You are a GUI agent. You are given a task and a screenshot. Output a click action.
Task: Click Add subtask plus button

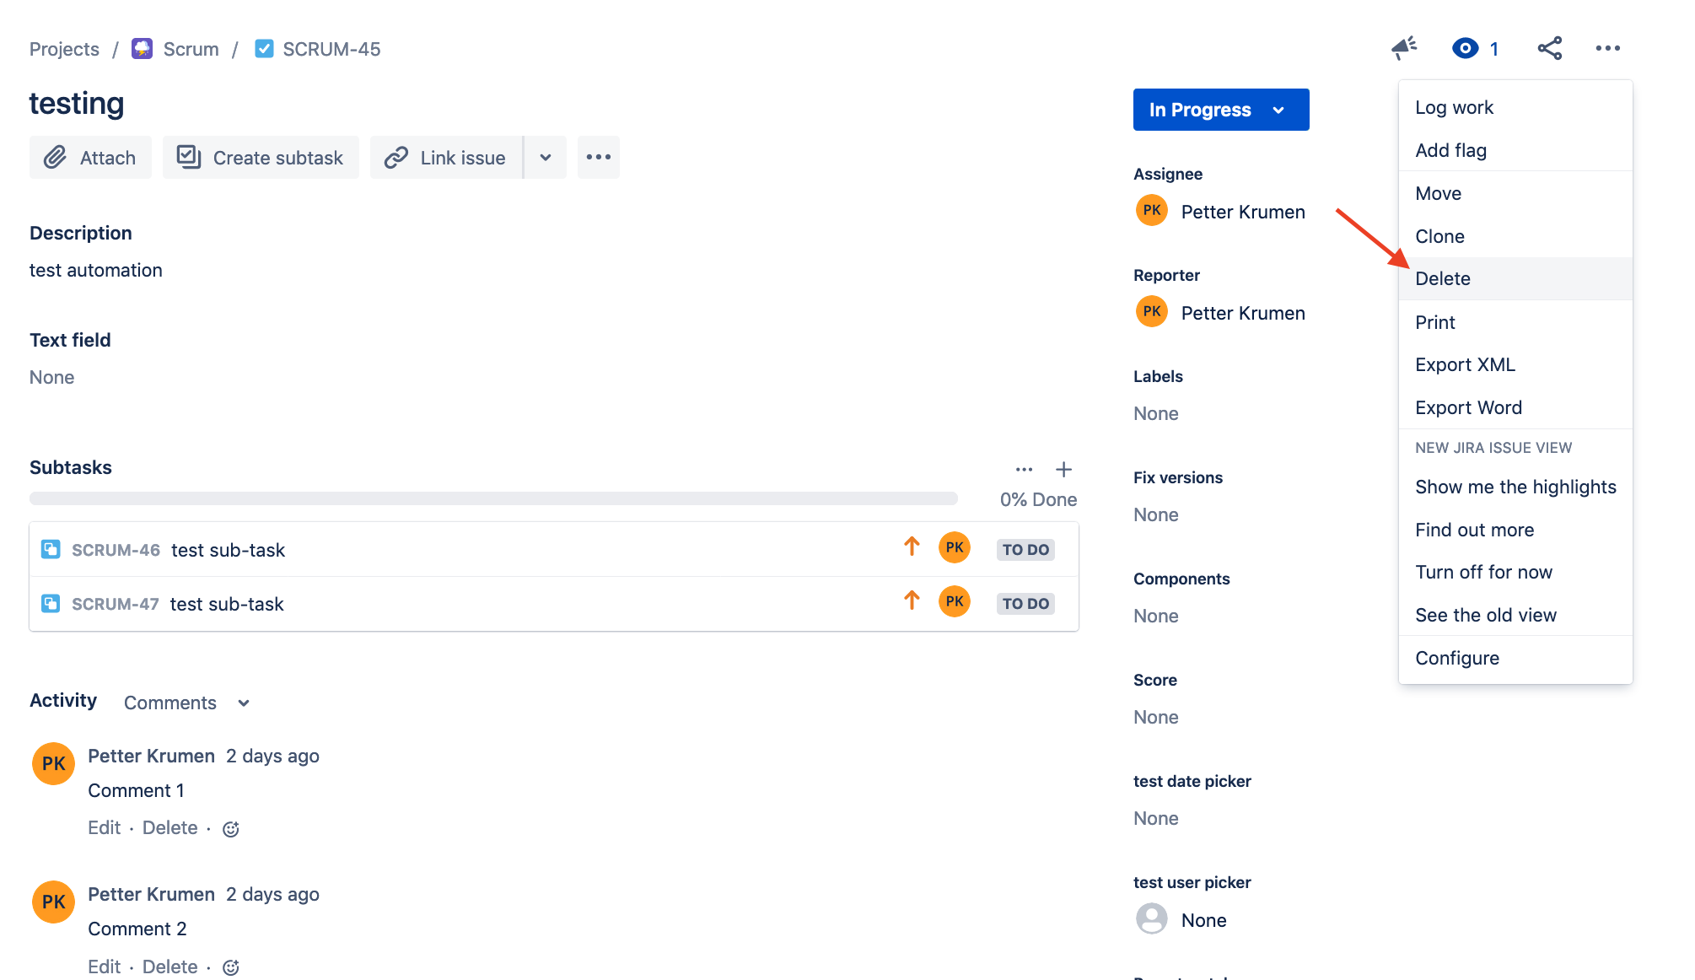pyautogui.click(x=1064, y=469)
